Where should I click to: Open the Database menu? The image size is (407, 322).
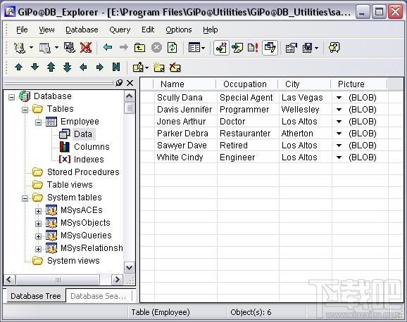(82, 30)
